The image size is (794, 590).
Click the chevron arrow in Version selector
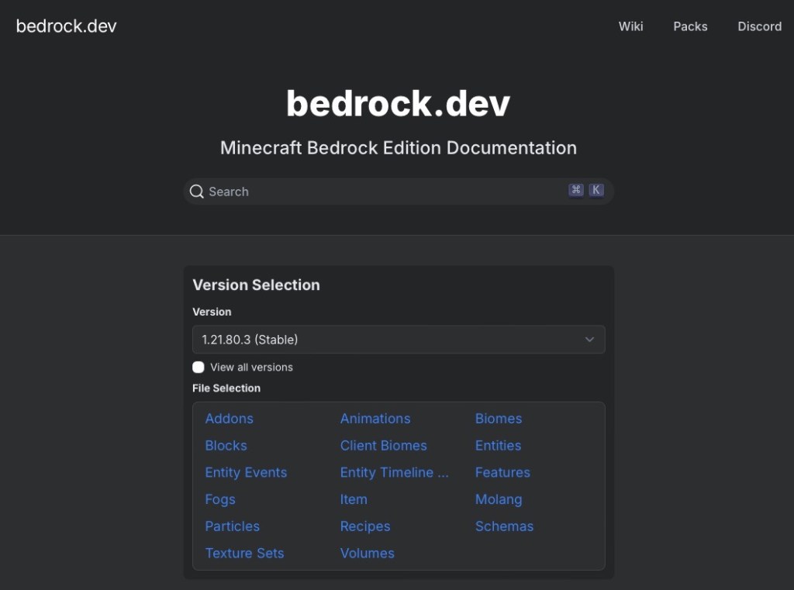pos(589,340)
